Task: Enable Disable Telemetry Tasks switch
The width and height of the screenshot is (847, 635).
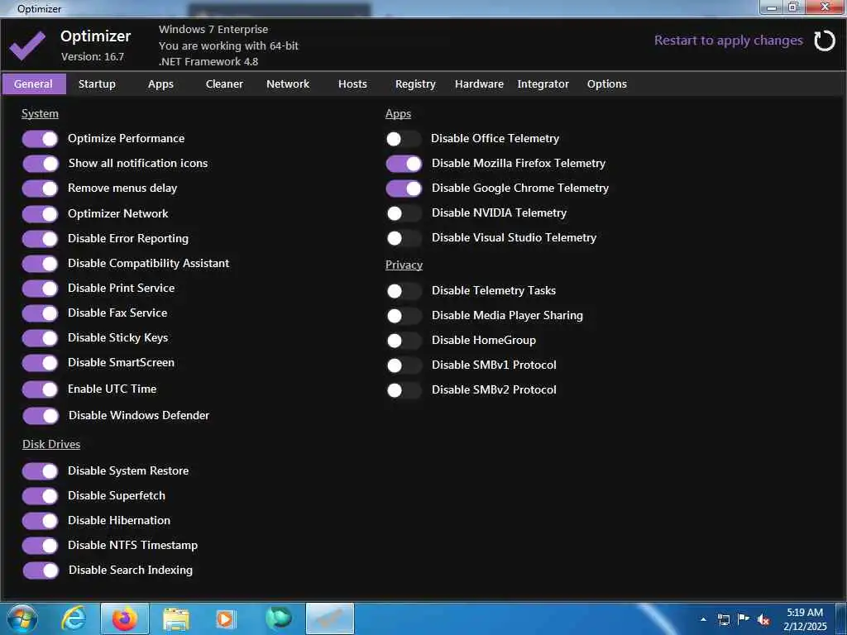Action: pyautogui.click(x=404, y=291)
